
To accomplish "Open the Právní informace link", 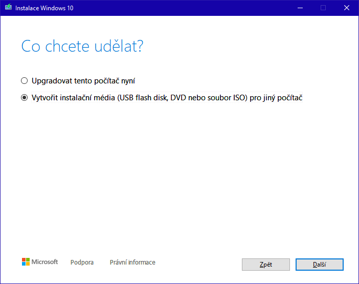I will [x=132, y=262].
